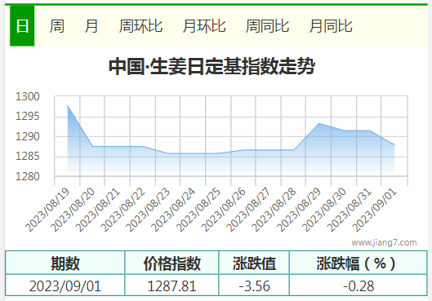Click the 涨跌幅（%）column header
Image resolution: width=432 pixels, height=301 pixels.
[356, 263]
